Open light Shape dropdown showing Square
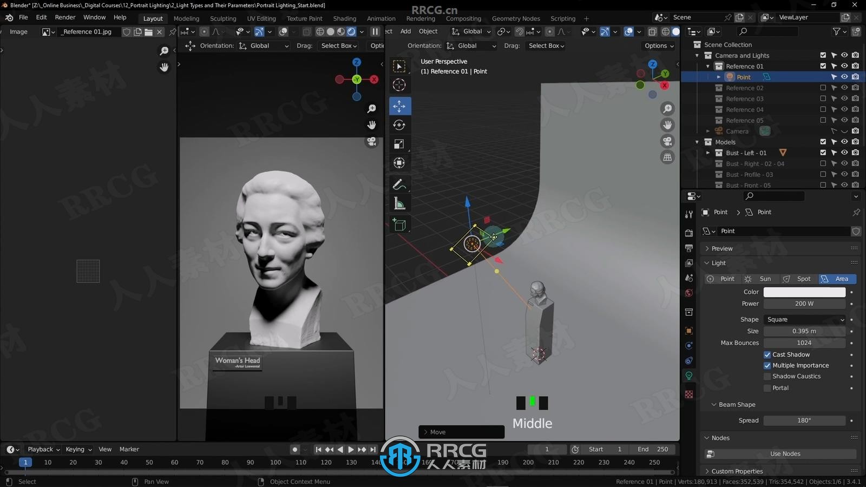 point(804,319)
